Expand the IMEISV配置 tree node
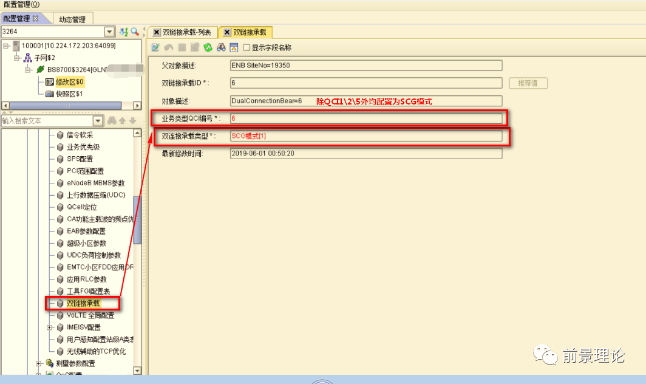 click(50, 327)
